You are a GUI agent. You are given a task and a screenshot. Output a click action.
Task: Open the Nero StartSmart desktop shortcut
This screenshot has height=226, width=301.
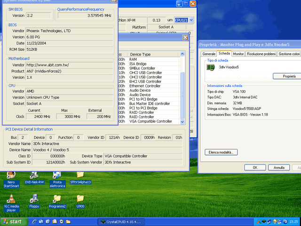(x=11, y=179)
